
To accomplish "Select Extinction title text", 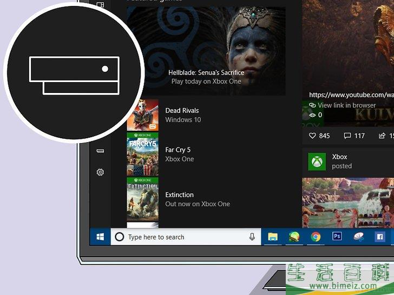I will (180, 195).
